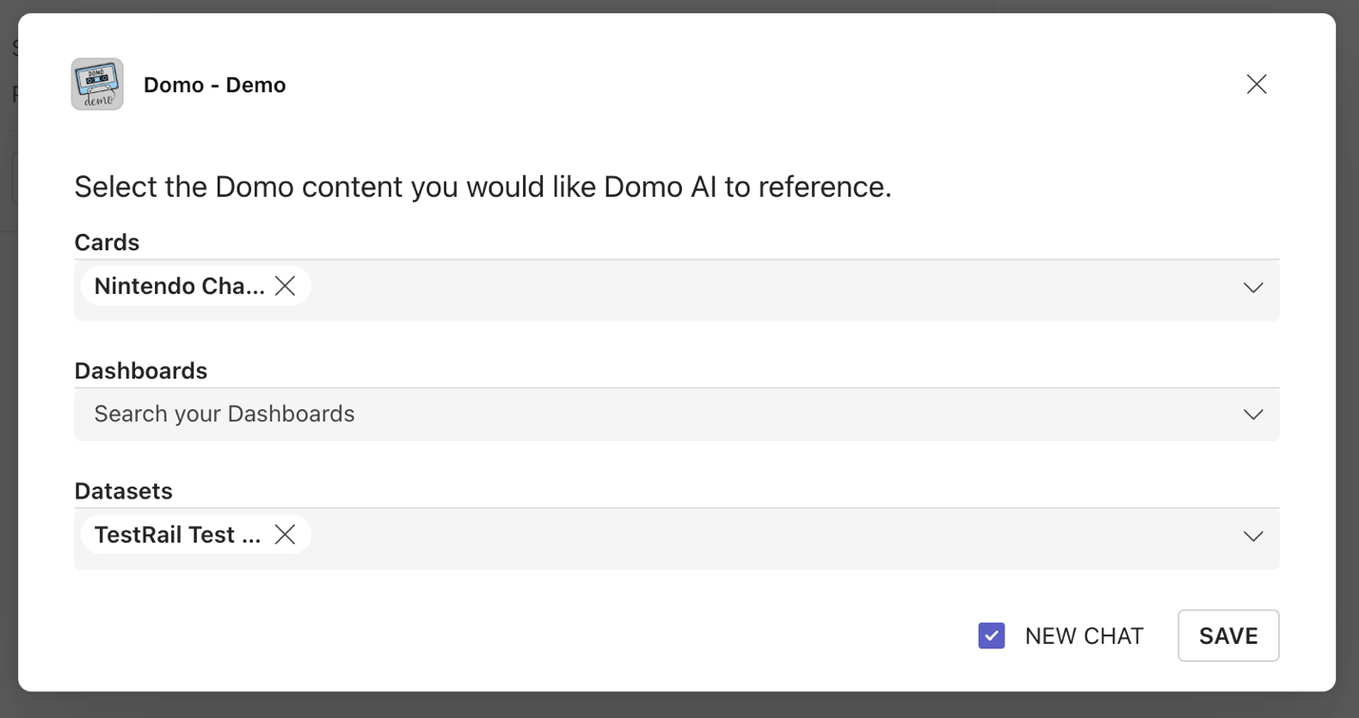Viewport: 1359px width, 718px height.
Task: Uncheck the NEW CHAT checkbox
Action: (x=991, y=635)
